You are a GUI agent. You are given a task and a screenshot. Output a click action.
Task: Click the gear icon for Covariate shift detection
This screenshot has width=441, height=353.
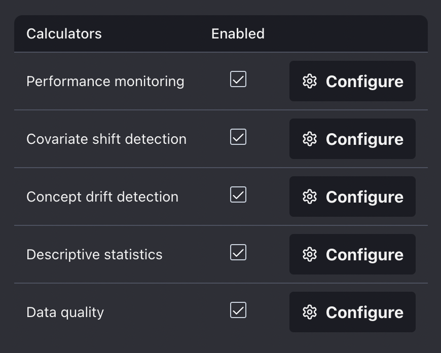tap(310, 139)
